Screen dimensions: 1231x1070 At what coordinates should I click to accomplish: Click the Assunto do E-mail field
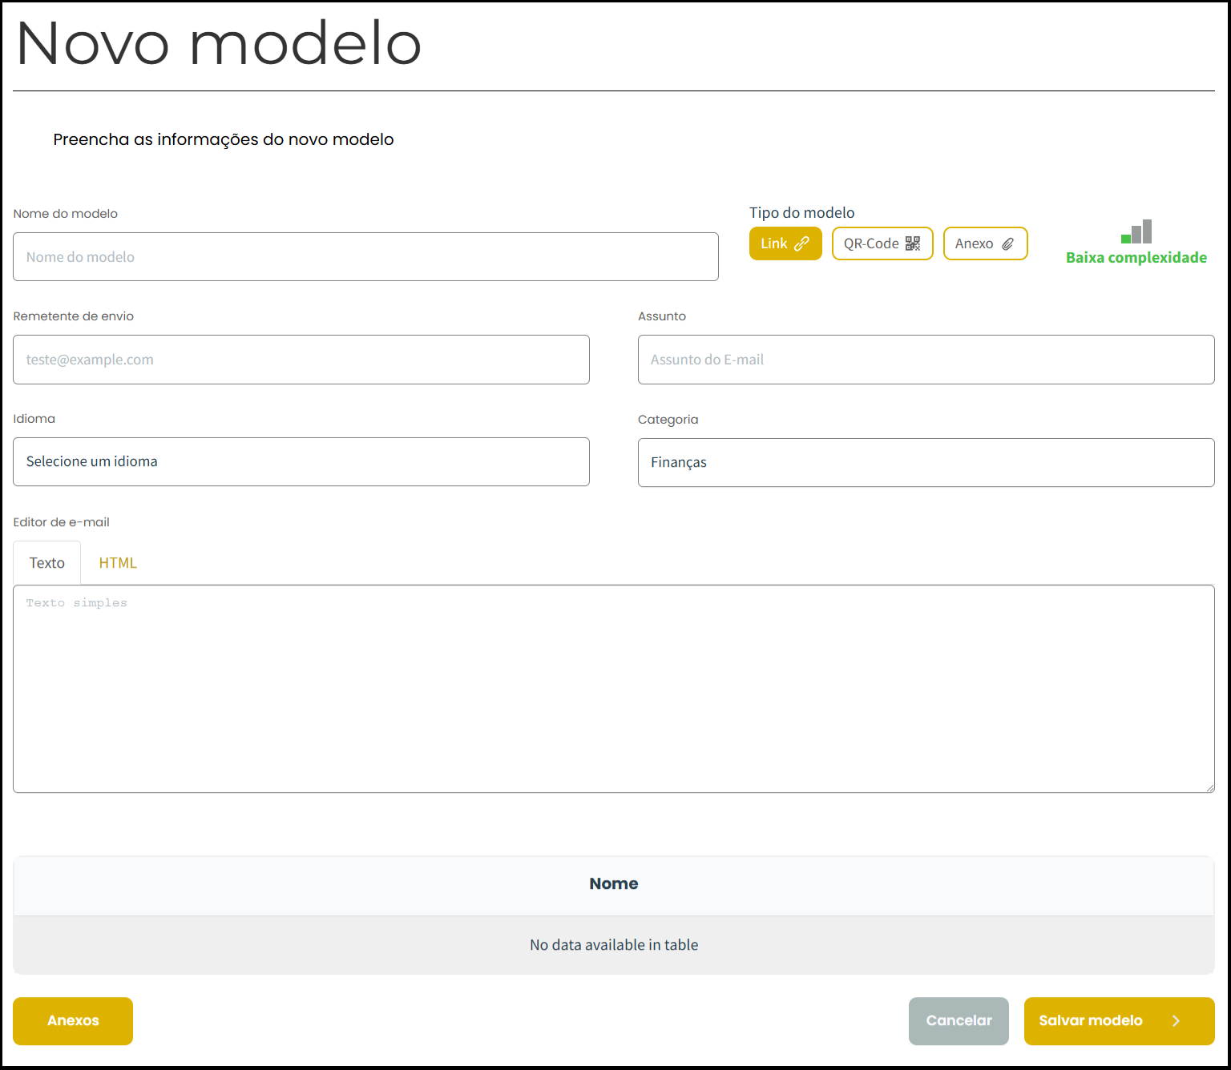click(926, 359)
